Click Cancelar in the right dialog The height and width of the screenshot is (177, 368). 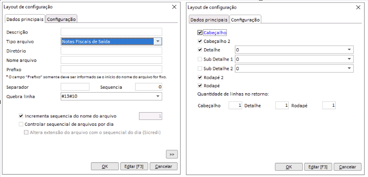tap(347, 167)
